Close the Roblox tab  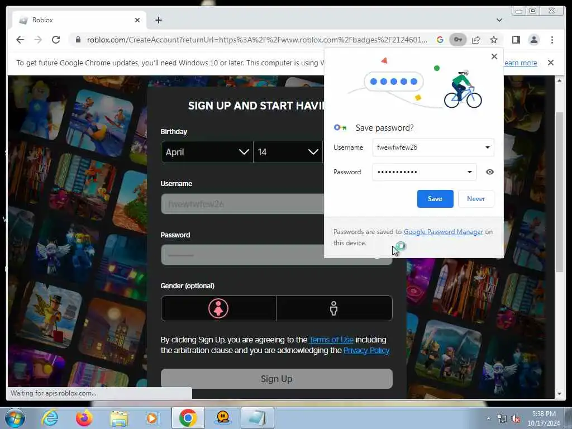click(137, 20)
